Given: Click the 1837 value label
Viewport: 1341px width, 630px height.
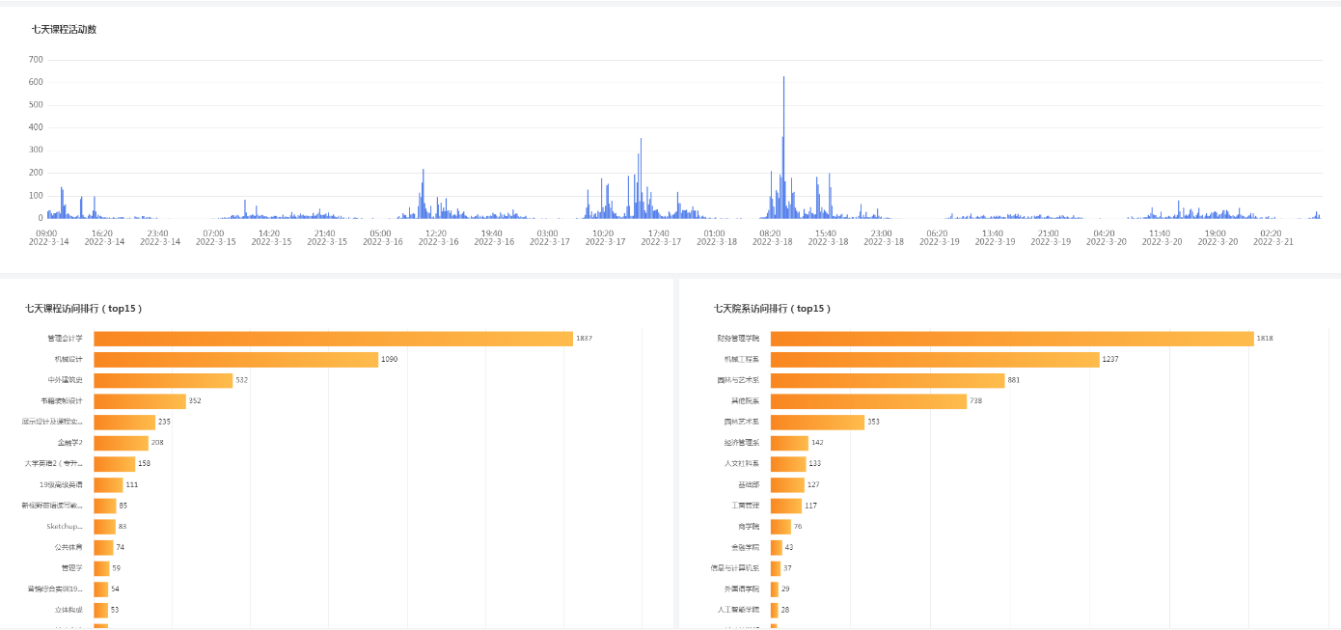Looking at the screenshot, I should pyautogui.click(x=584, y=339).
